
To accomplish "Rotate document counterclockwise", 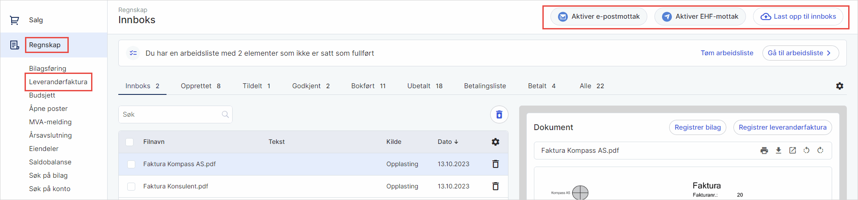I will click(x=806, y=151).
